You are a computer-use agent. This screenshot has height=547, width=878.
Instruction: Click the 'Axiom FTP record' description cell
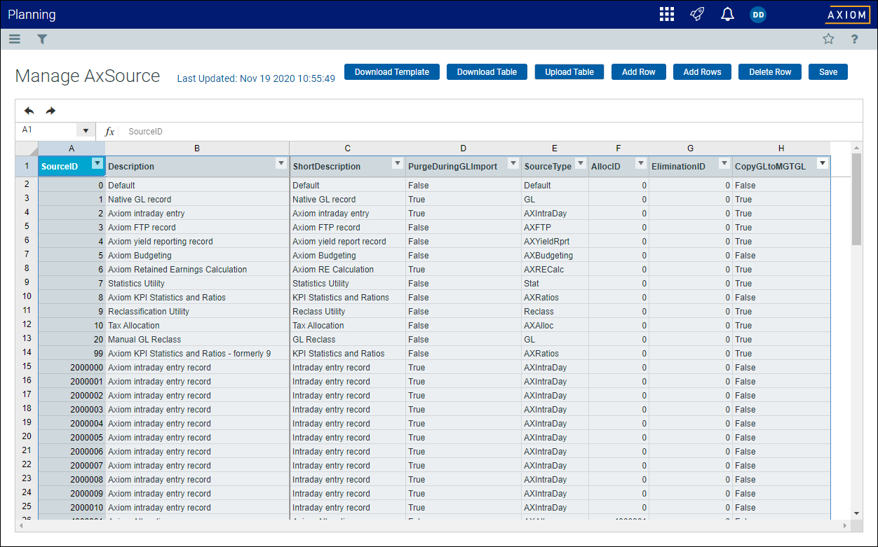[197, 227]
